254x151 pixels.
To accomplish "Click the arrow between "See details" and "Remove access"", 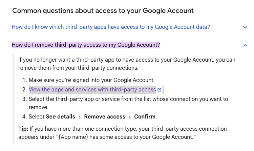I will (x=80, y=117).
